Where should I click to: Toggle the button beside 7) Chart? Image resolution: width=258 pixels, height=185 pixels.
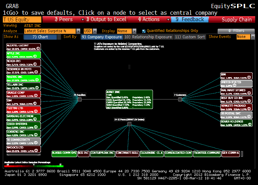[x=59, y=37]
